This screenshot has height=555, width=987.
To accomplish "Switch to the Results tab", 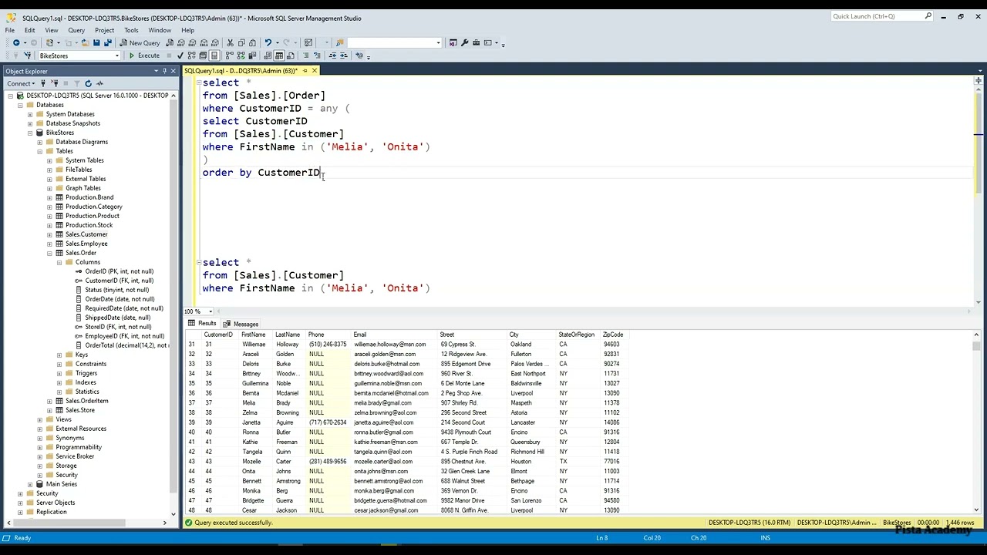I will click(202, 324).
